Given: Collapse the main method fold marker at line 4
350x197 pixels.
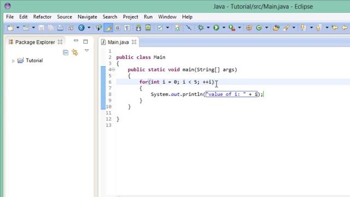Looking at the screenshot, I should pyautogui.click(x=113, y=69).
